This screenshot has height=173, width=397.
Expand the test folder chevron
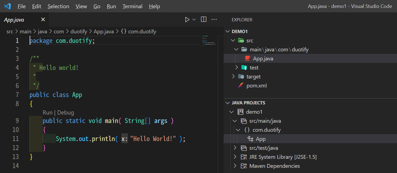237,68
